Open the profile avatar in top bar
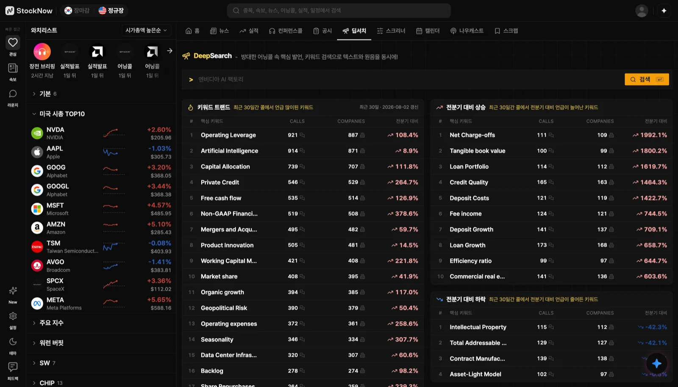Image resolution: width=678 pixels, height=387 pixels. tap(642, 11)
